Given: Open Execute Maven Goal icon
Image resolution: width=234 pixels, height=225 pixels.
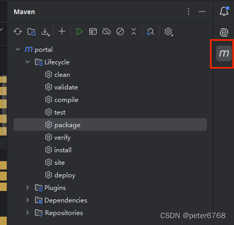Looking at the screenshot, I should (93, 31).
